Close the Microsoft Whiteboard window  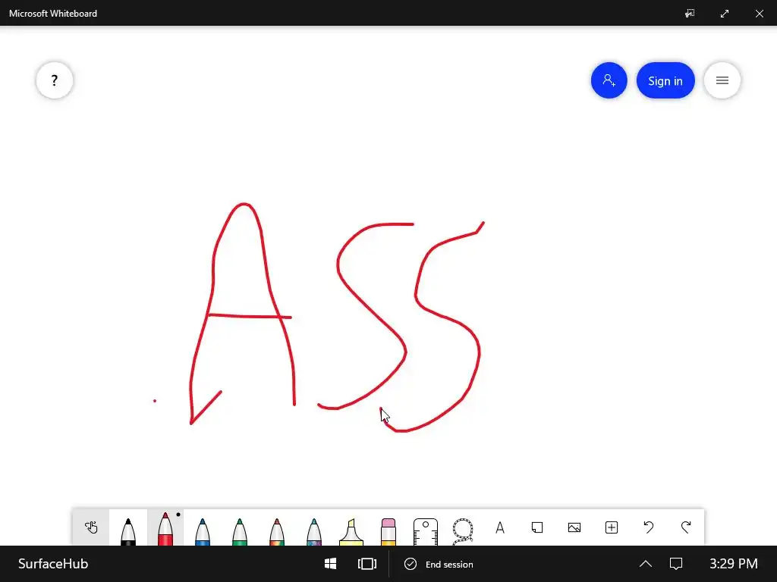[759, 14]
